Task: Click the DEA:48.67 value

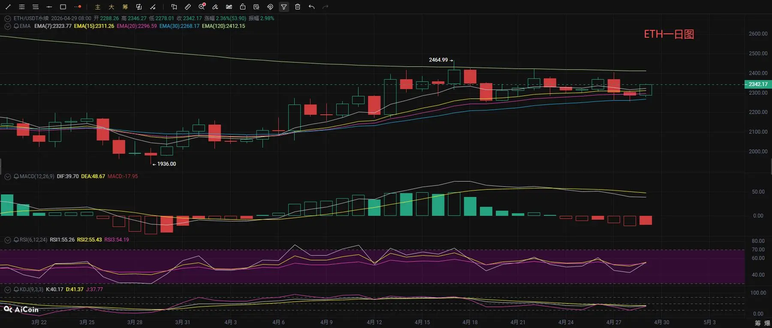Action: (x=93, y=176)
